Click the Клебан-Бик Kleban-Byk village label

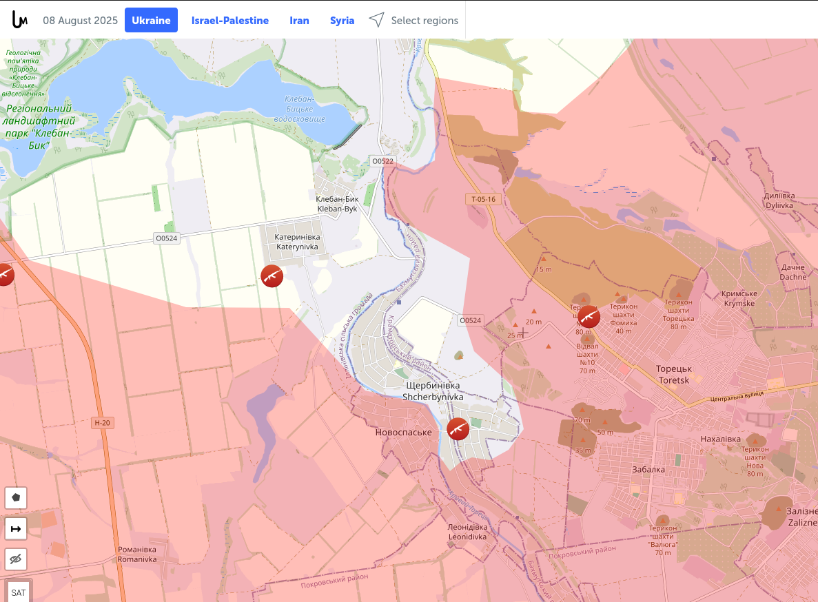pos(338,204)
